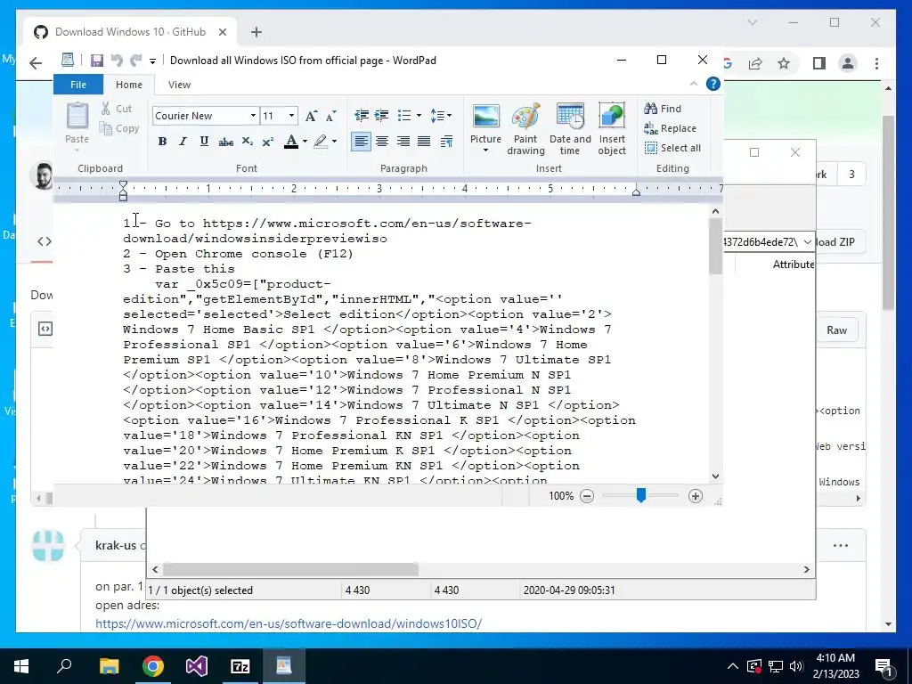This screenshot has width=912, height=684.
Task: Click the path dropdown in background window
Action: tap(807, 242)
